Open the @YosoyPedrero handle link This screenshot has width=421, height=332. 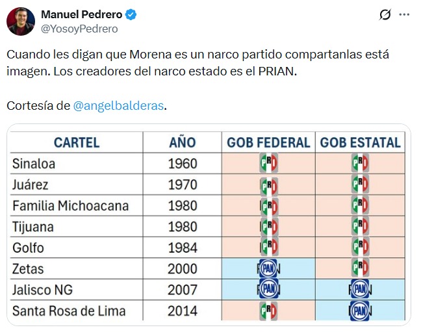pos(79,29)
